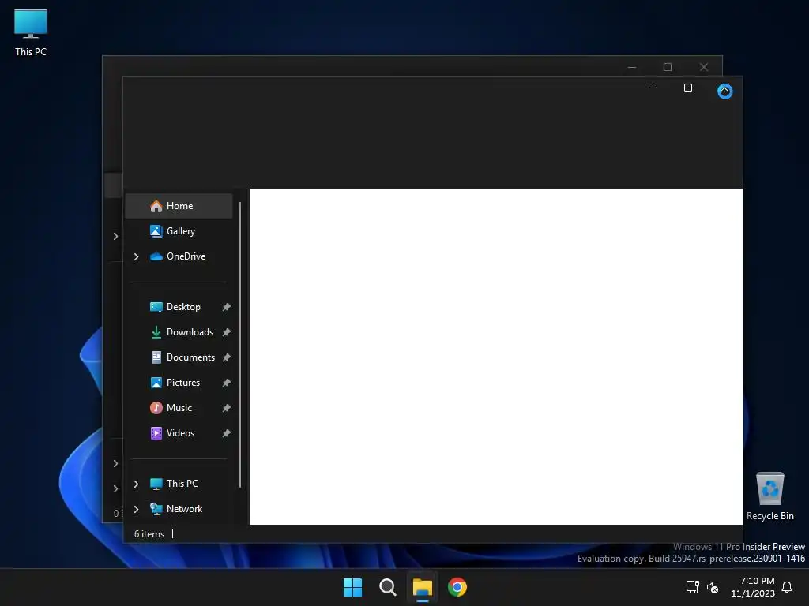Expand the OneDrive tree node
This screenshot has height=606, width=809.
(x=136, y=256)
